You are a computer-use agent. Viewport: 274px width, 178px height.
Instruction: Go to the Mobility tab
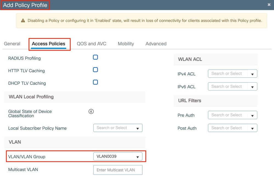coord(126,44)
